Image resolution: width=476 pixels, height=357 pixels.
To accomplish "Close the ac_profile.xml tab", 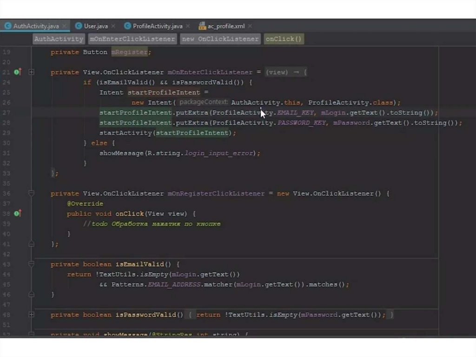I will [250, 26].
